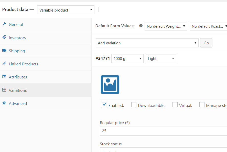
Task: Open the Variable product type dropdown
Action: click(x=66, y=10)
